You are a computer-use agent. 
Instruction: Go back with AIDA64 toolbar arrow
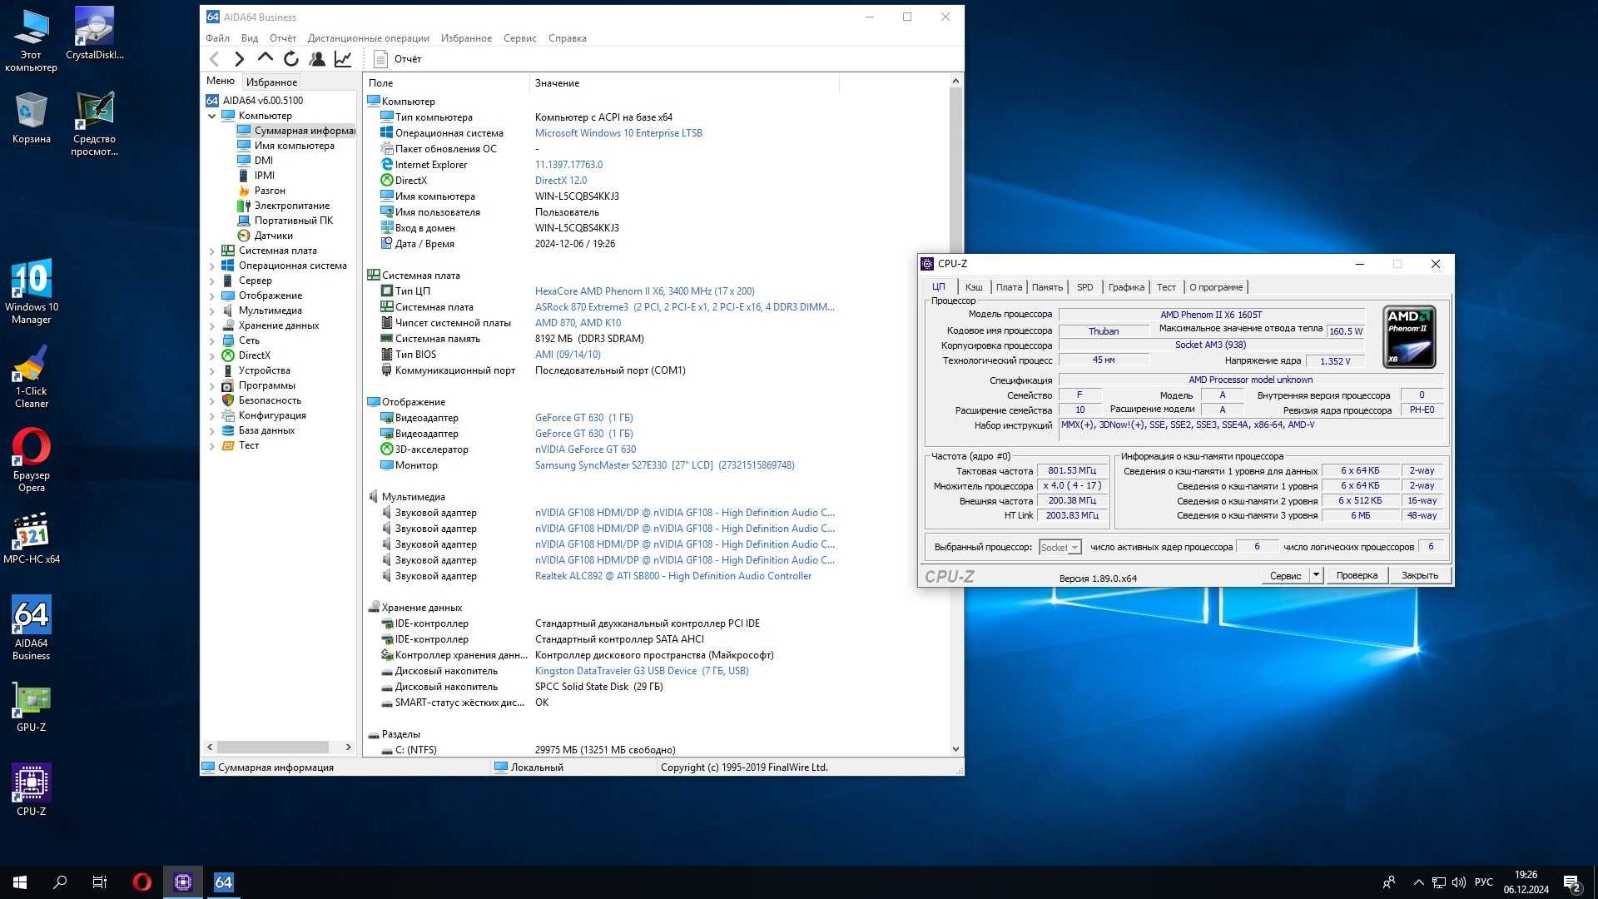[x=215, y=59]
